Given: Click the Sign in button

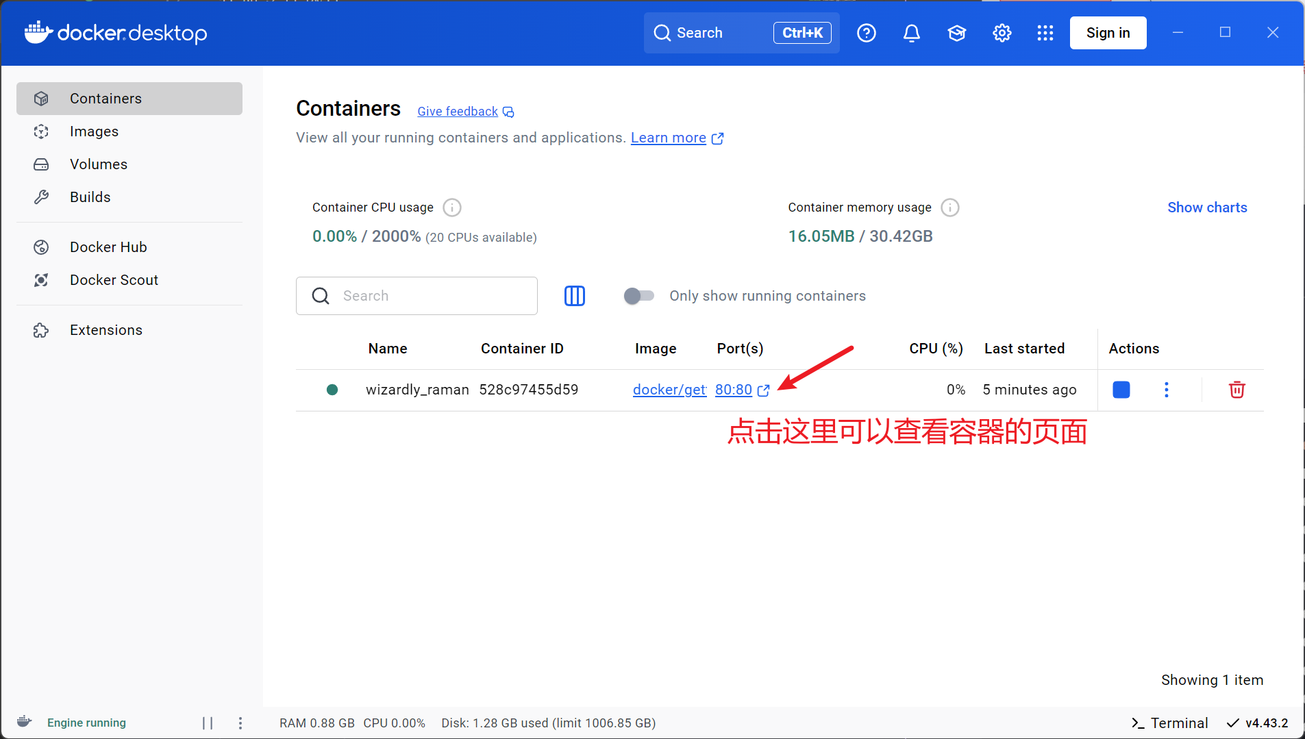Looking at the screenshot, I should click(x=1107, y=32).
